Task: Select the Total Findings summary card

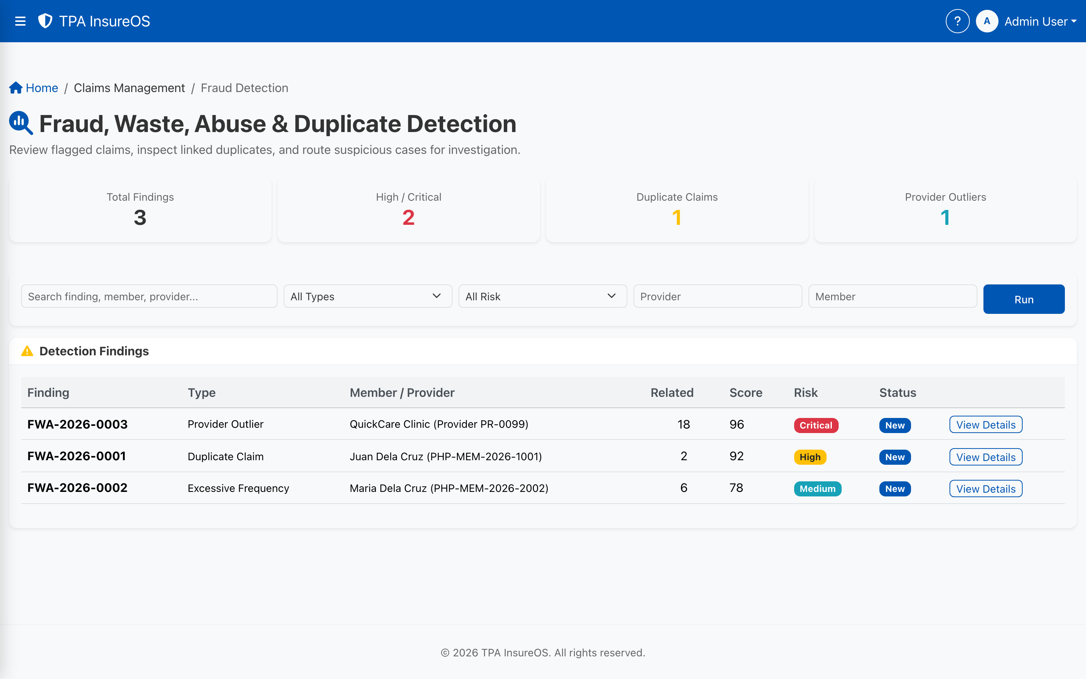Action: [x=140, y=210]
